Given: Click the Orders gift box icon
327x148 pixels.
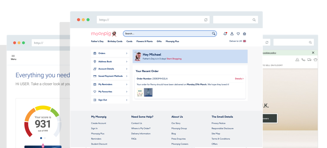Looking at the screenshot, I should tap(95, 53).
